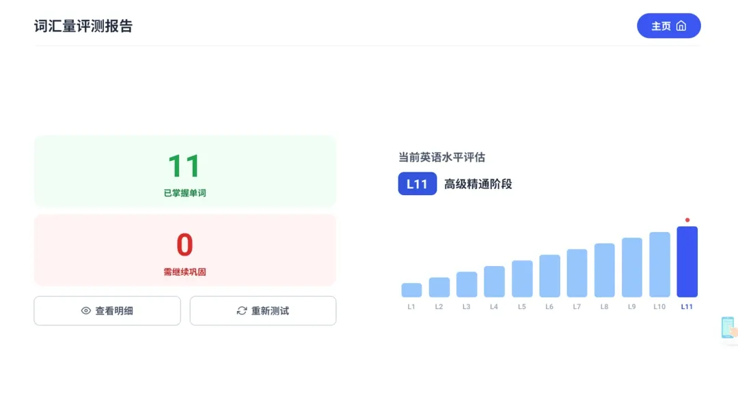Select the highlighted L11 bar
738x414 pixels.
pyautogui.click(x=687, y=262)
